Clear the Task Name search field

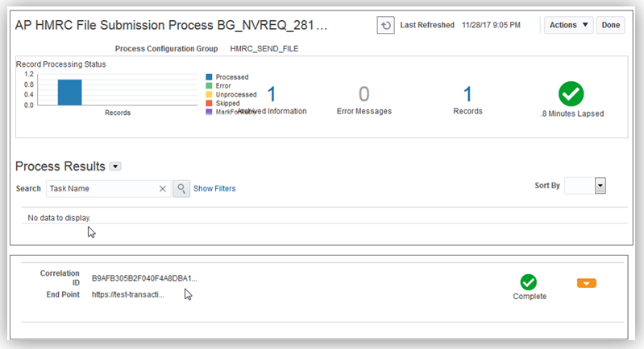162,188
